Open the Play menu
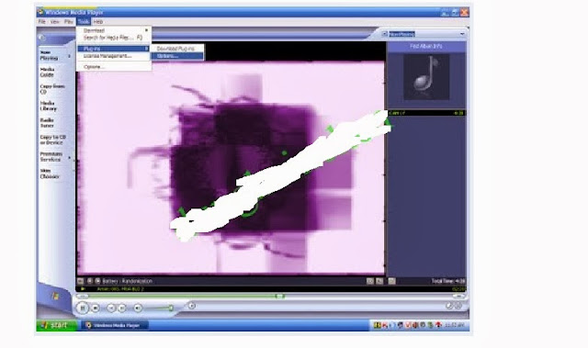The height and width of the screenshot is (348, 588). pyautogui.click(x=69, y=22)
